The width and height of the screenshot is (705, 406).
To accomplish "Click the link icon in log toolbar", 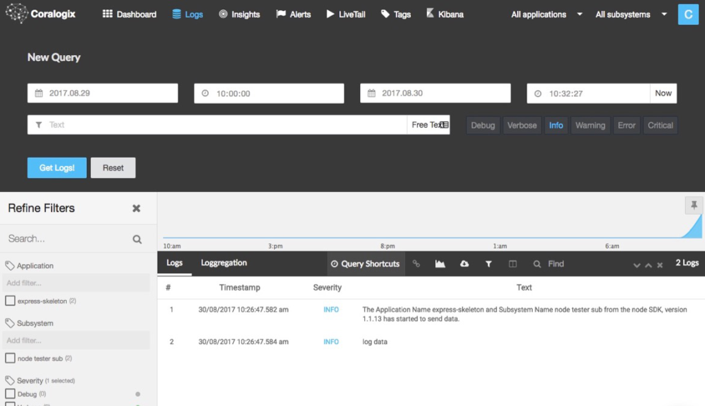I will [x=417, y=264].
